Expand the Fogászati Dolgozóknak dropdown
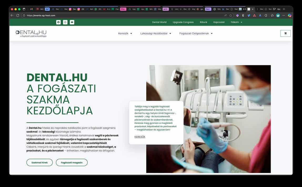Image resolution: width=302 pixels, height=187 pixels. [x=196, y=33]
